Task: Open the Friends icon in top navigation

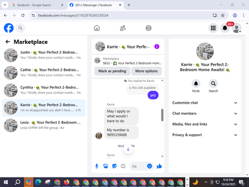Action: tap(123, 28)
